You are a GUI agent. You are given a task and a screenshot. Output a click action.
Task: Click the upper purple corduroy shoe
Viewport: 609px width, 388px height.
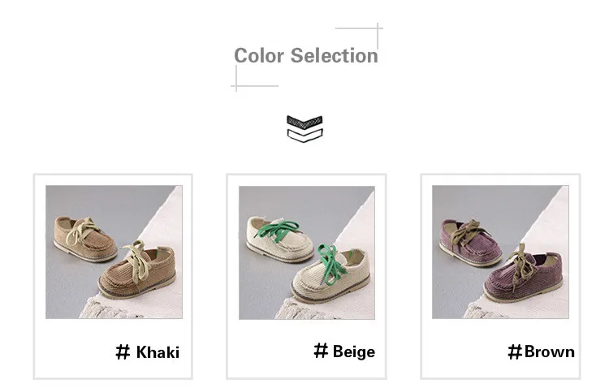(x=470, y=243)
